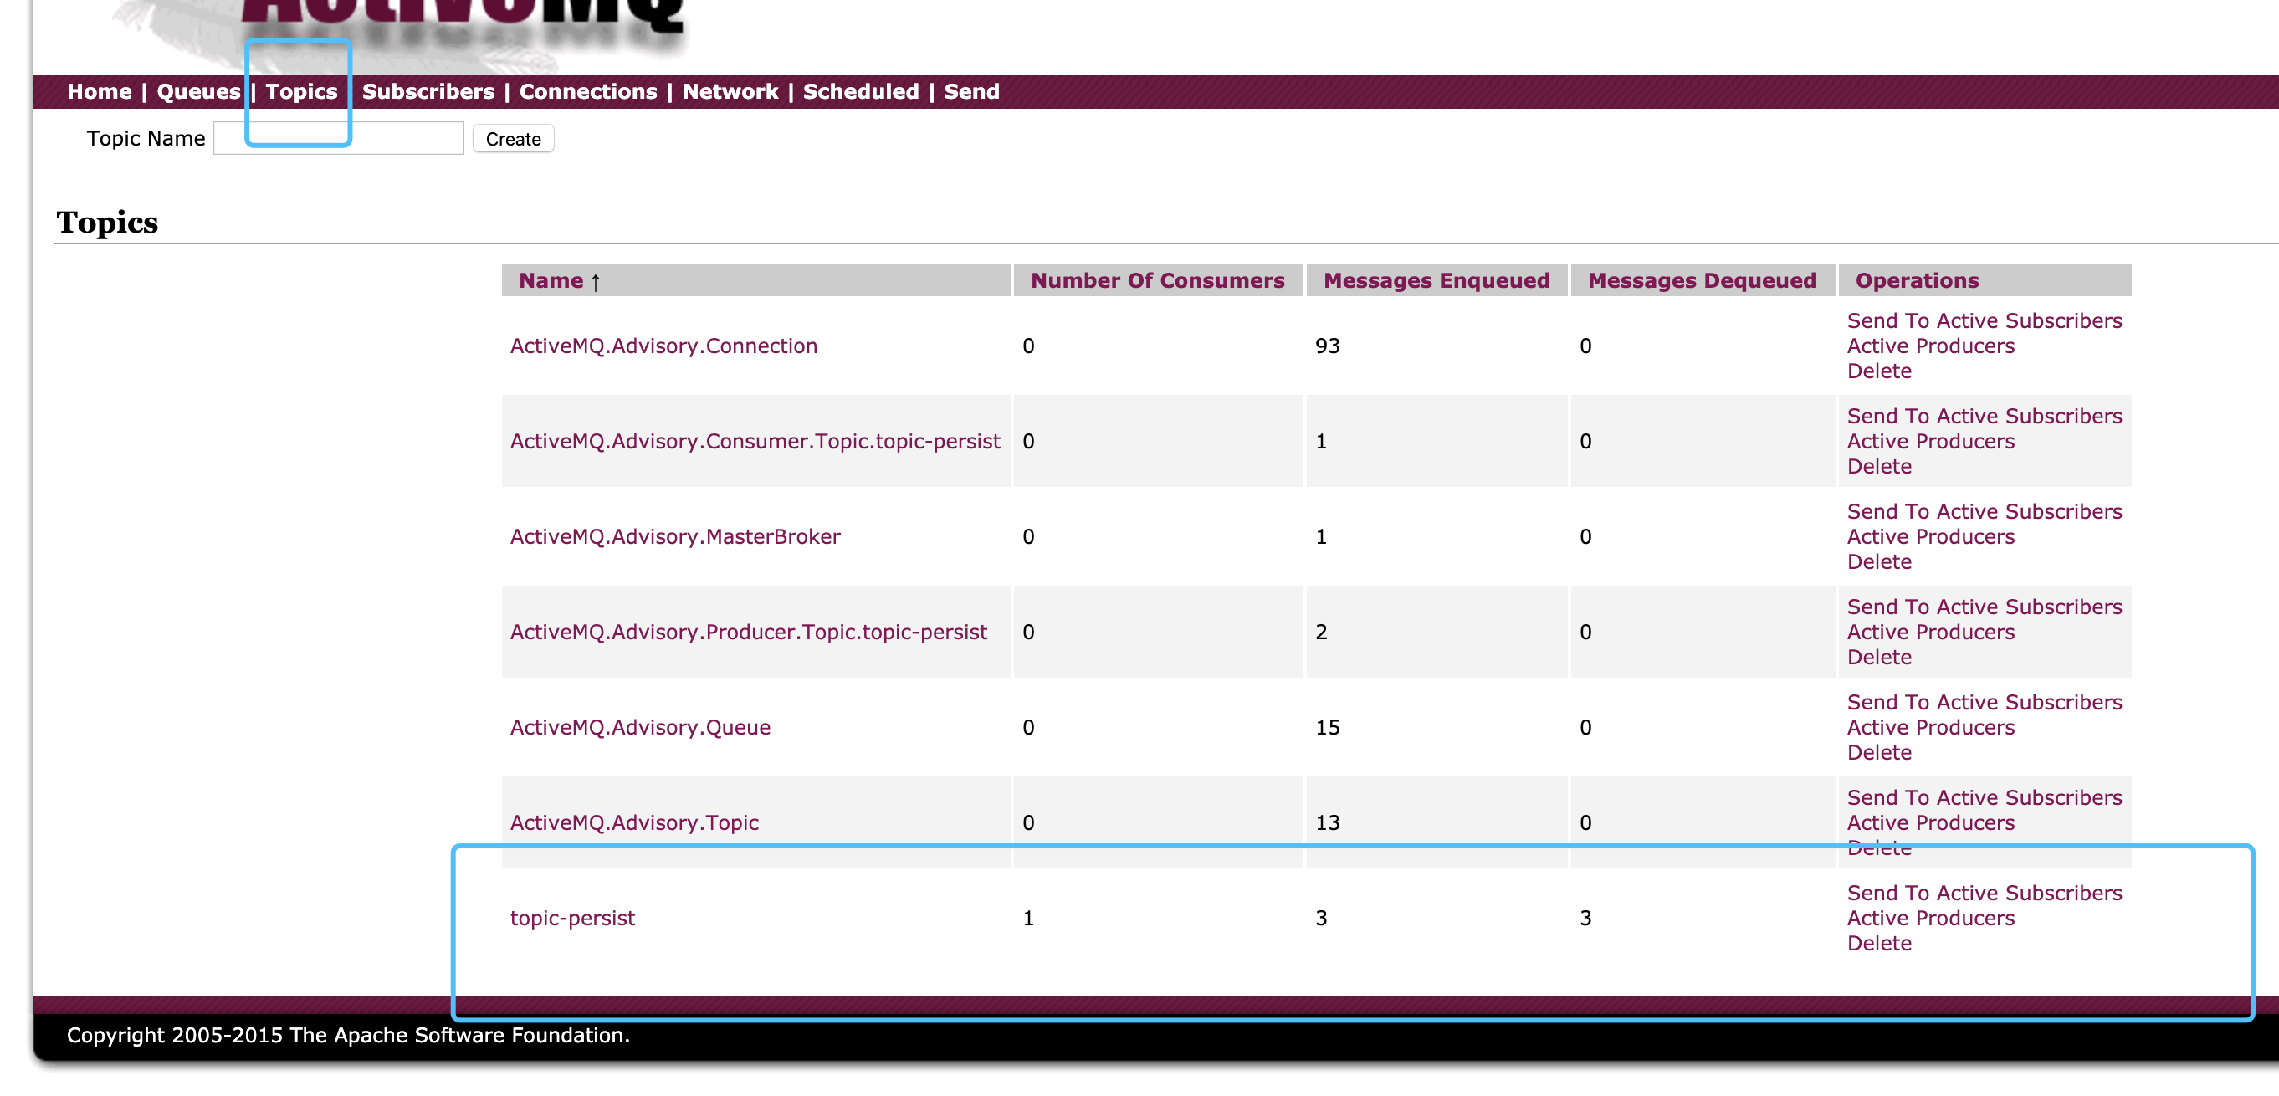
Task: Open the Connections menu link
Action: 587,91
